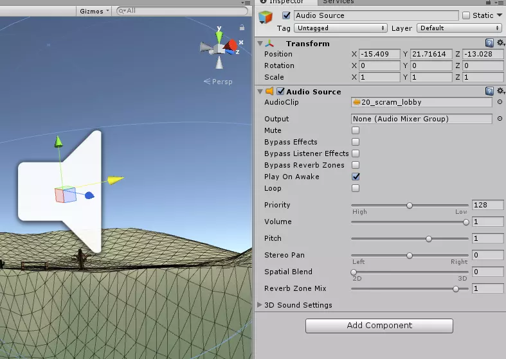Click the audio source speaker gizmo in scene
Image resolution: width=506 pixels, height=359 pixels.
[60, 191]
